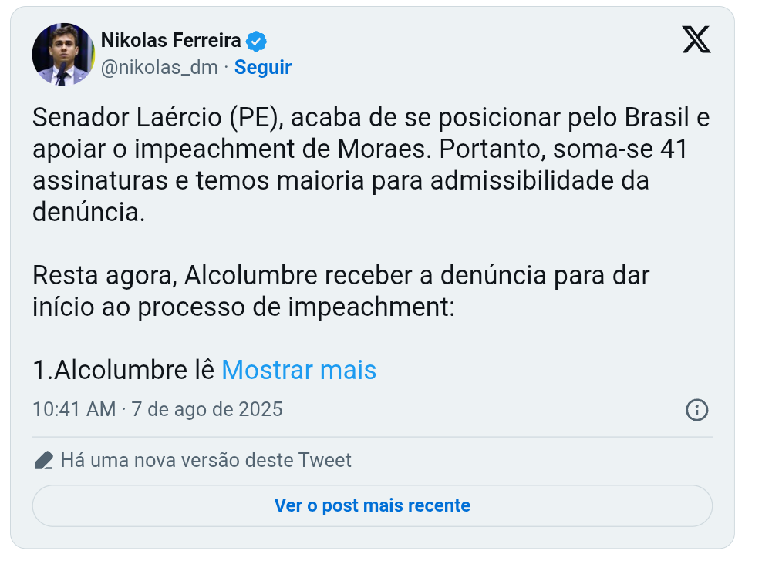
Task: Click the pencil edit-history icon
Action: coord(44,461)
